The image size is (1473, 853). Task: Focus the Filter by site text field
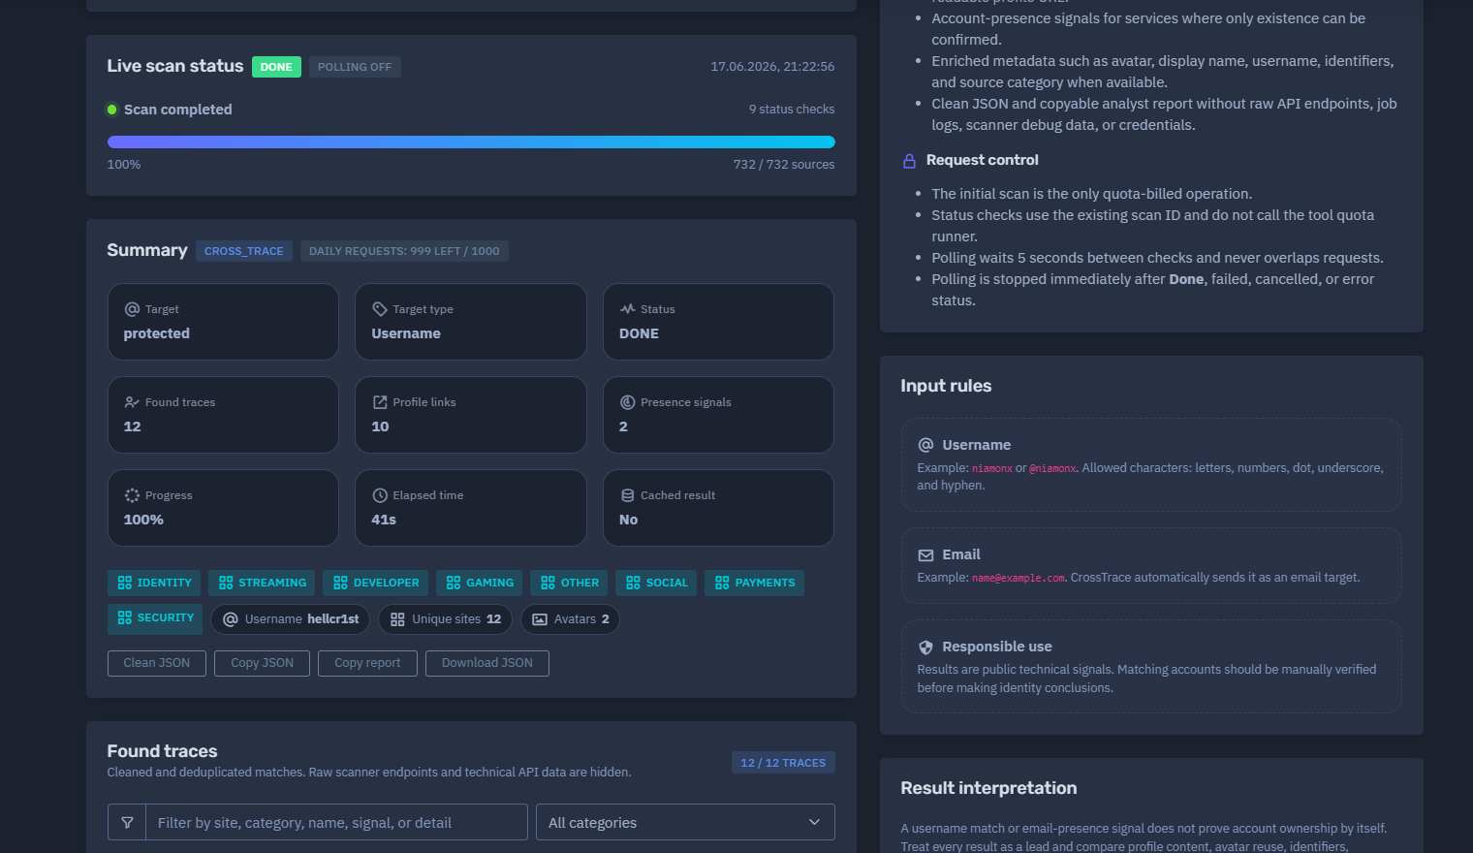coord(336,822)
